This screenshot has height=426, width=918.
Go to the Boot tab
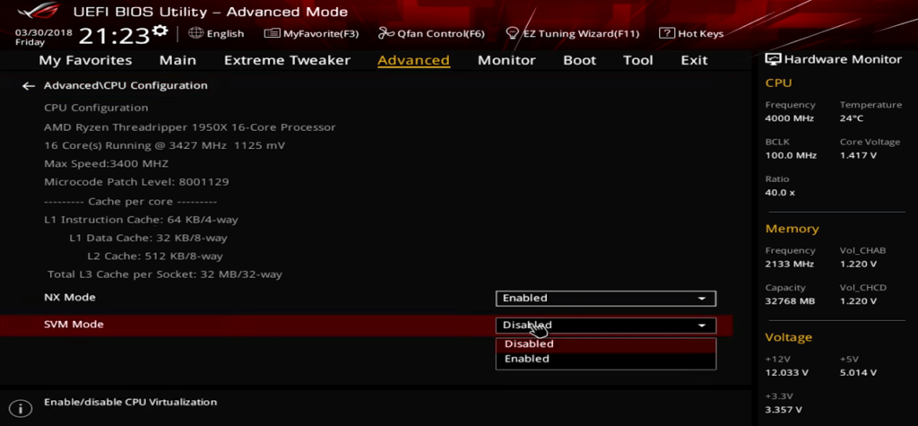(579, 60)
